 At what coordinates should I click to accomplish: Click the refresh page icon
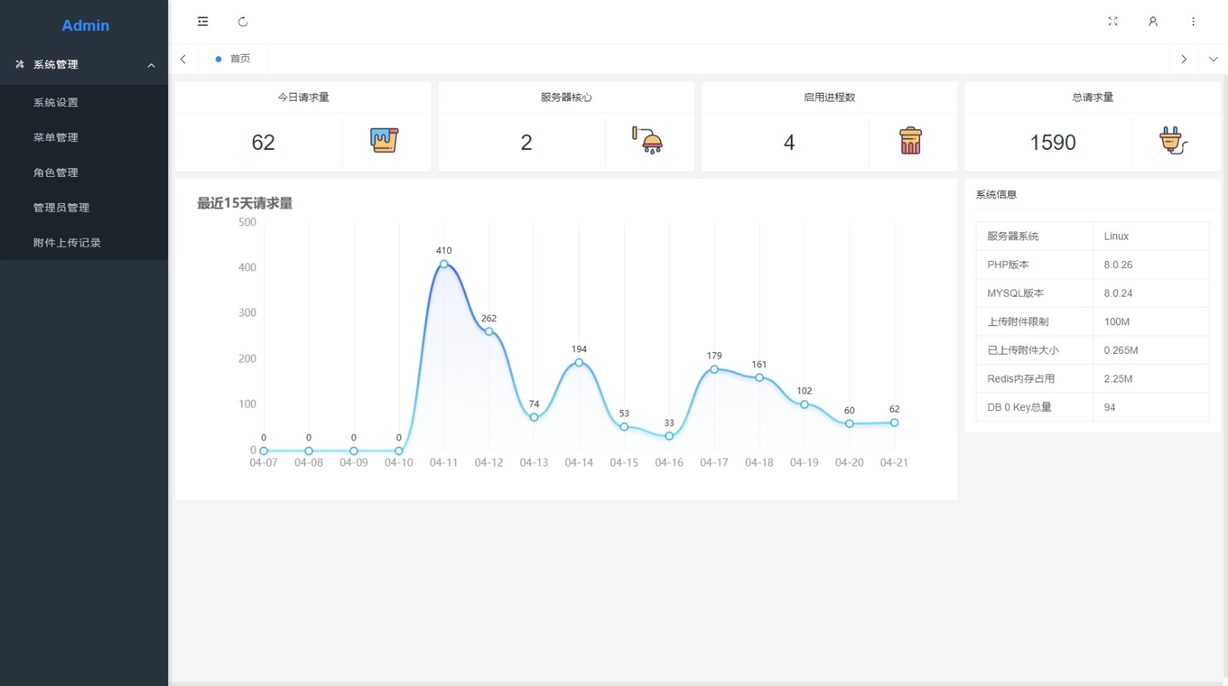[x=243, y=21]
